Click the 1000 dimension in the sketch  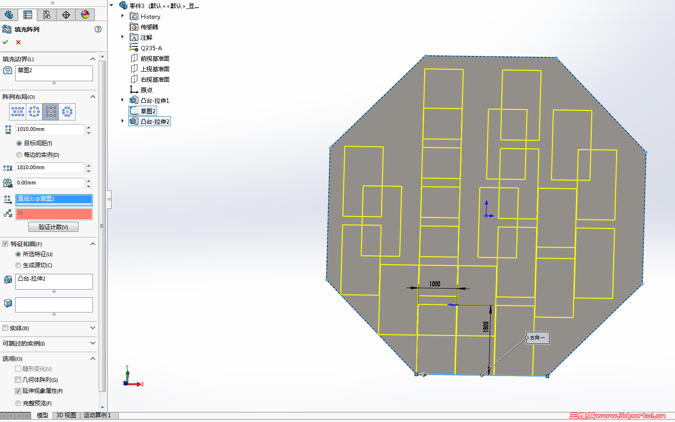click(435, 284)
